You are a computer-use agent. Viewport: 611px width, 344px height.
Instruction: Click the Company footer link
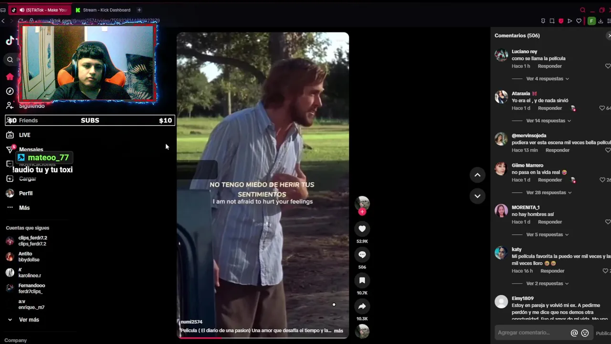coord(15,340)
